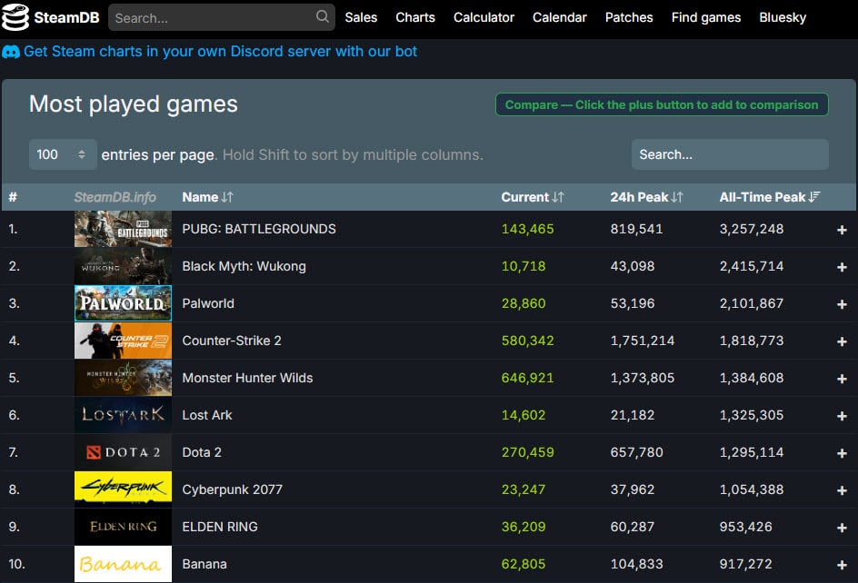
Task: Open the Discord bot promotion link
Action: tap(221, 52)
